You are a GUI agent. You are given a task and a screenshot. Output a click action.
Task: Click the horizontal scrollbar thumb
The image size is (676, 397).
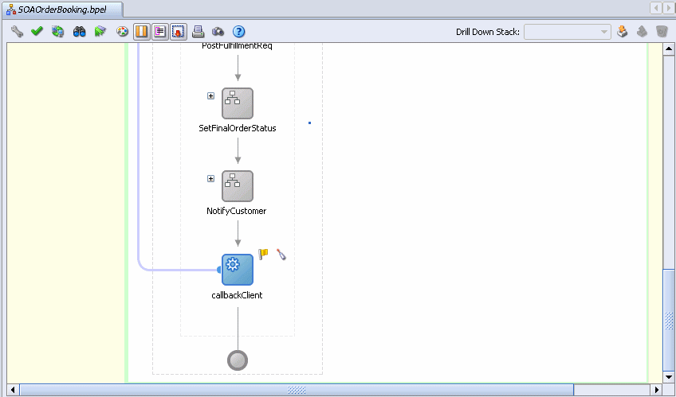(x=297, y=390)
